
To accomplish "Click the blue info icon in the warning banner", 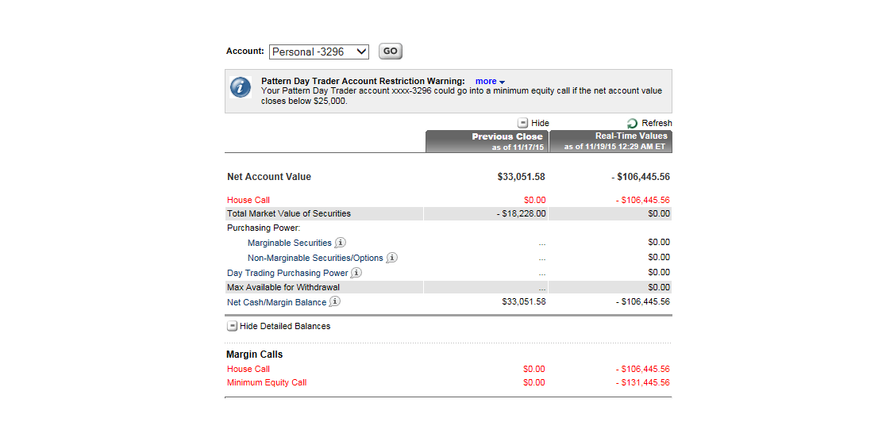I will pos(241,87).
